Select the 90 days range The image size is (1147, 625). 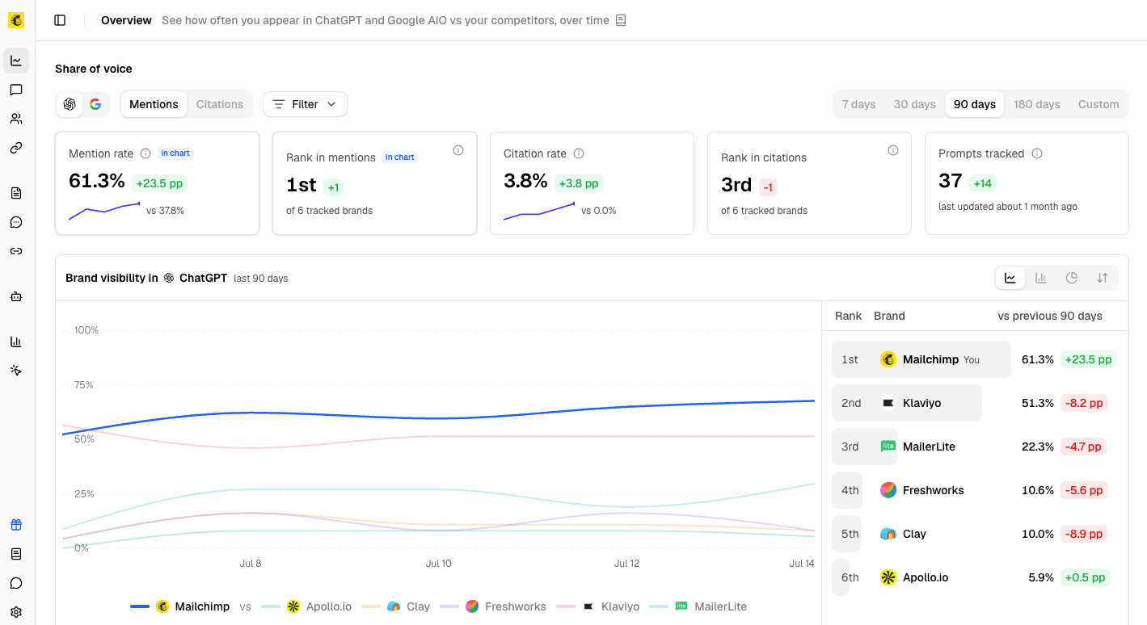tap(975, 104)
